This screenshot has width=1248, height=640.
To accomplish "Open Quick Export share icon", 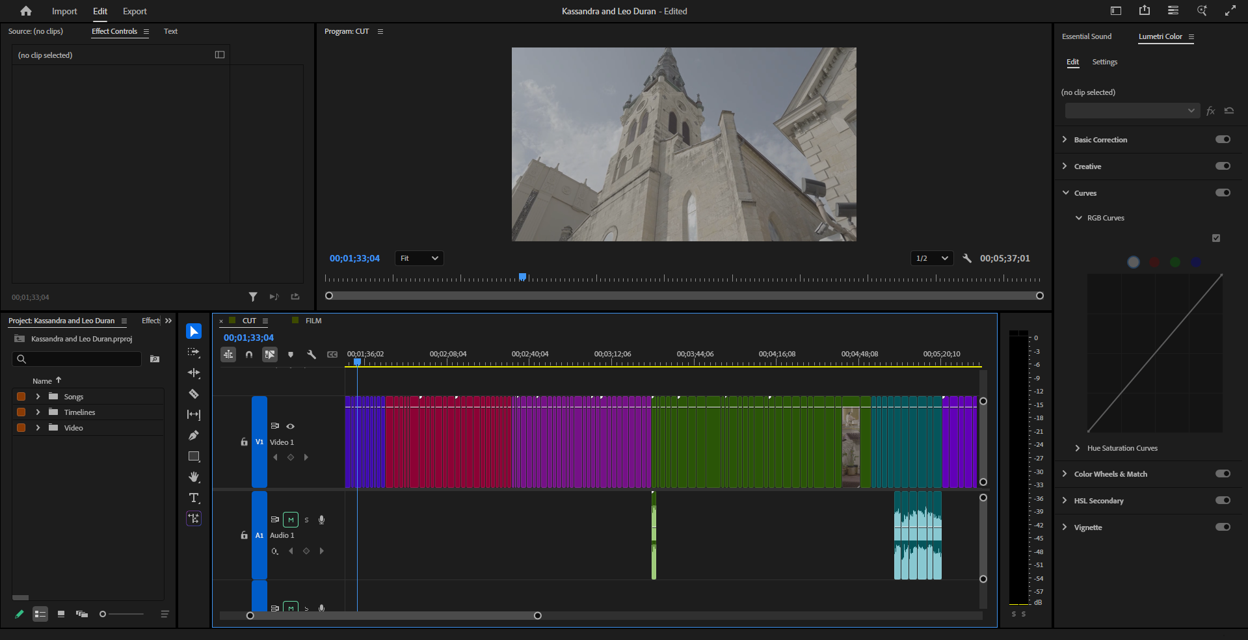I will 1145,10.
